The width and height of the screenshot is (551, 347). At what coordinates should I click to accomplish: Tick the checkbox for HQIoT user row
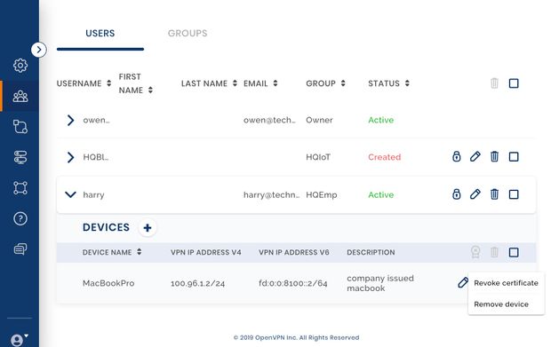point(514,156)
